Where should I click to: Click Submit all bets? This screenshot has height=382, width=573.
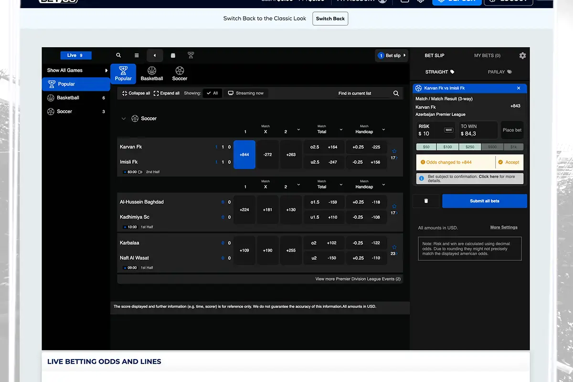(484, 201)
